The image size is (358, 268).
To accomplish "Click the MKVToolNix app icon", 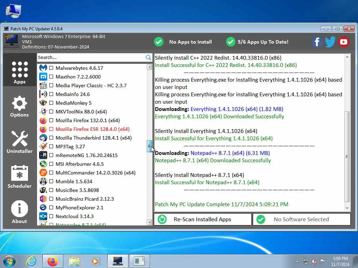I will 43,112.
